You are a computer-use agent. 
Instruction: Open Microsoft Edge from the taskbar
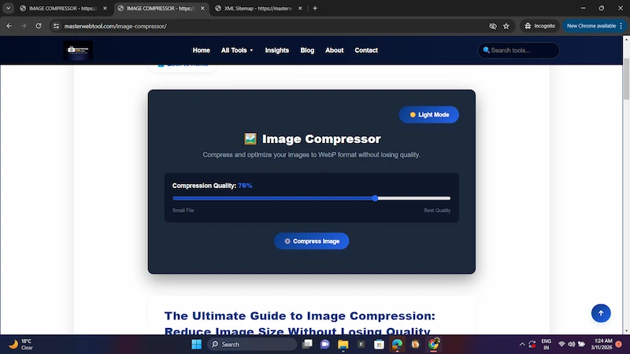[397, 345]
